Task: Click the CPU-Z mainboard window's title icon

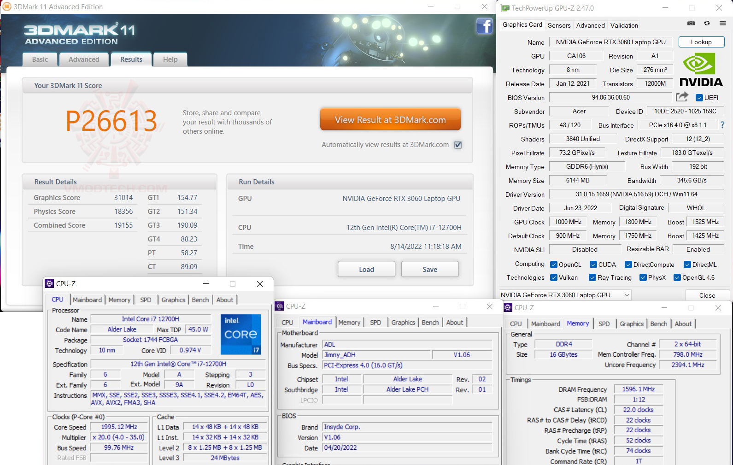Action: (x=279, y=306)
